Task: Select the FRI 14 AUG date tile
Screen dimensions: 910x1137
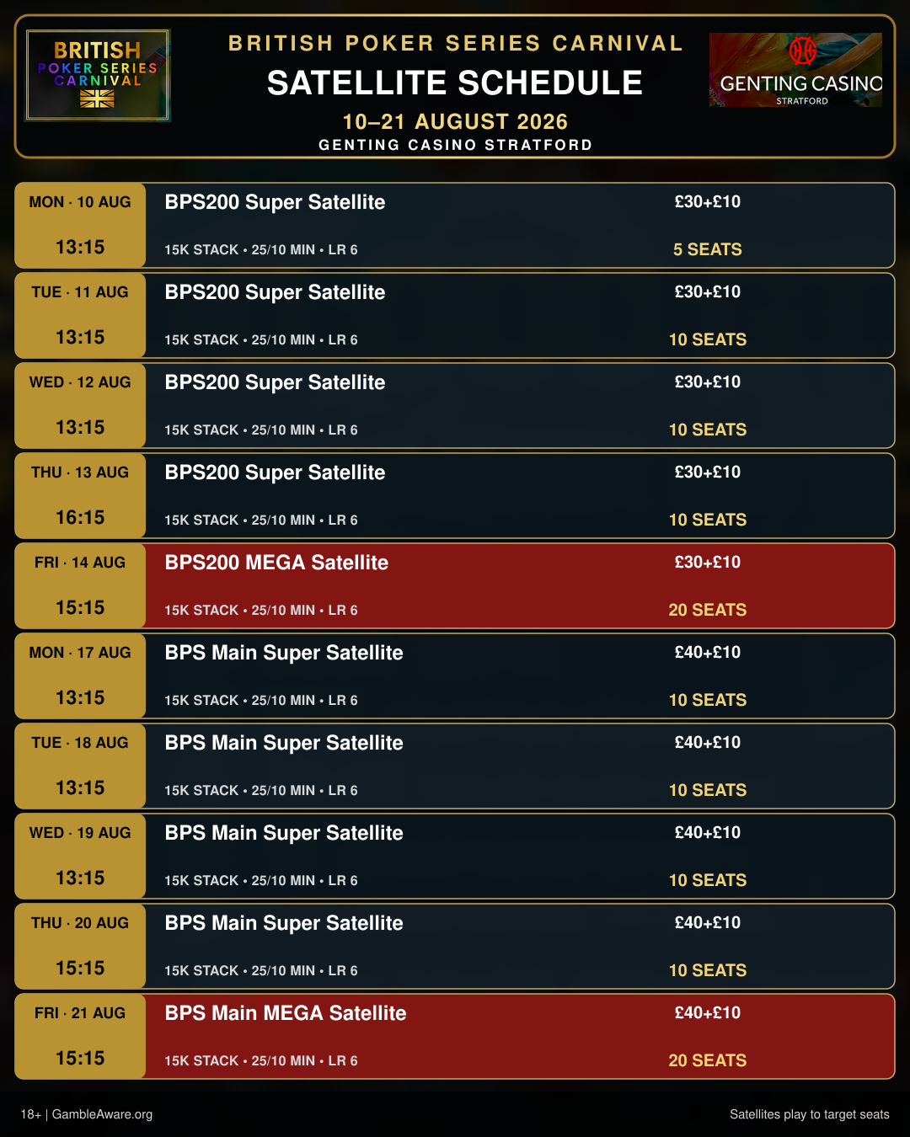Action: click(80, 585)
